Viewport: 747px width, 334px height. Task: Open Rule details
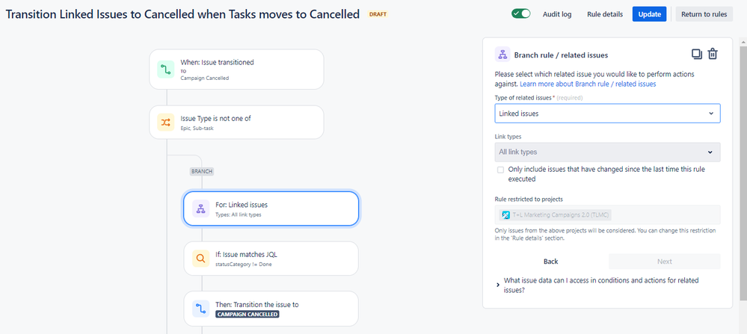[x=605, y=14]
